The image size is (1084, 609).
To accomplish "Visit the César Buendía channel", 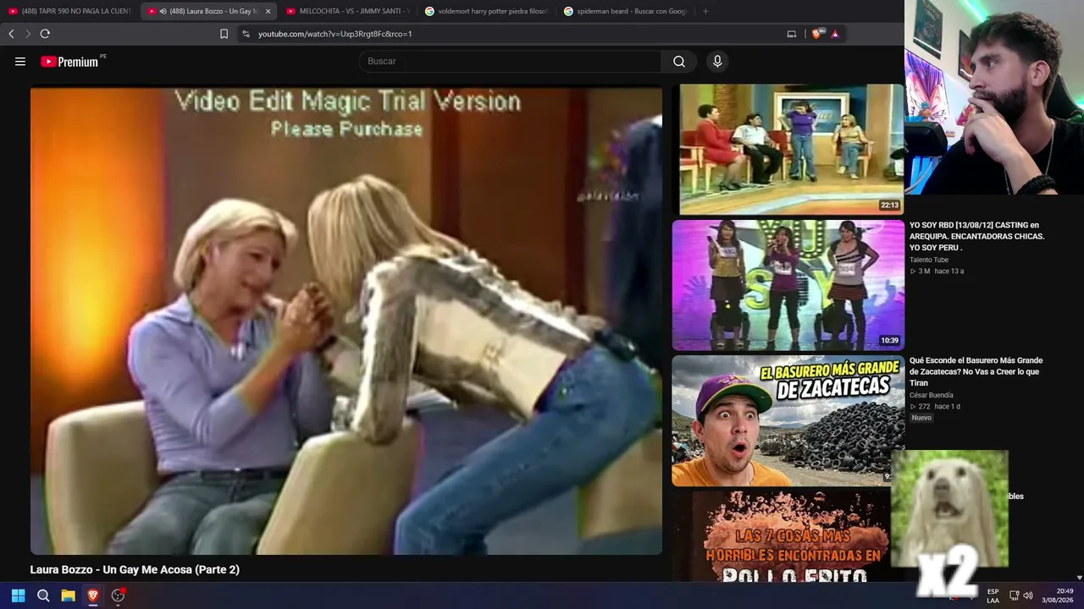I will [932, 395].
